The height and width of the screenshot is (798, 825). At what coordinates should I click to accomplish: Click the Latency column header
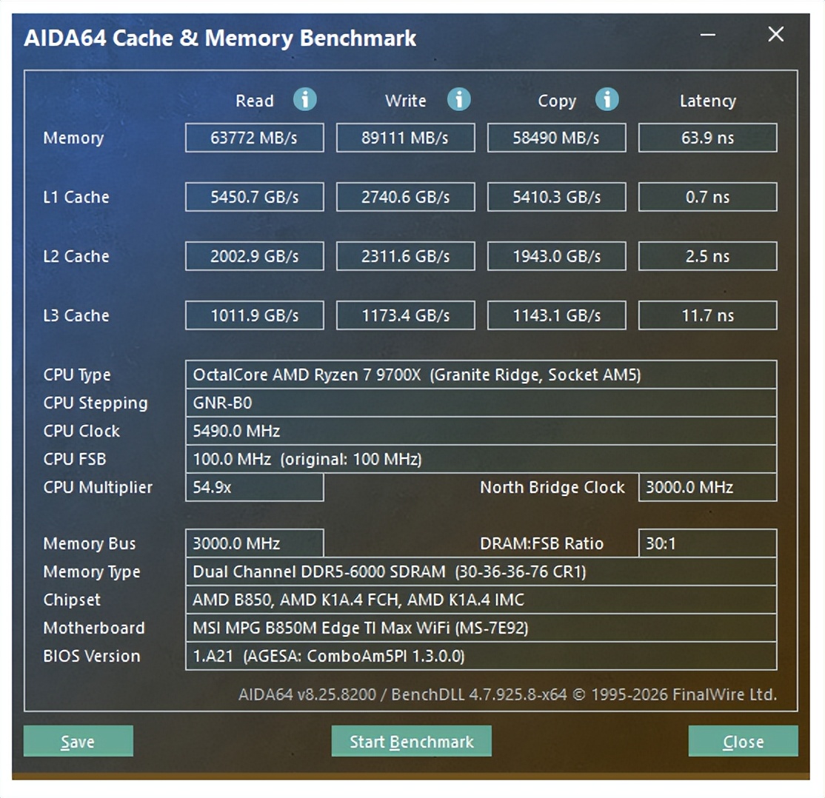coord(708,101)
